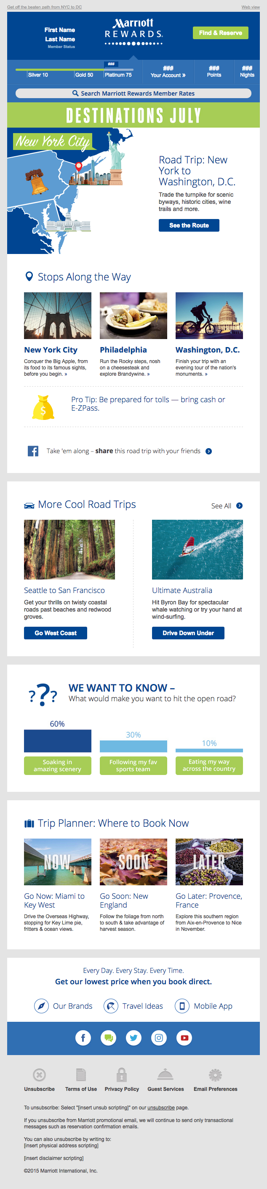Click the arrow after share this road trip
This screenshot has width=267, height=1189.
(x=209, y=452)
